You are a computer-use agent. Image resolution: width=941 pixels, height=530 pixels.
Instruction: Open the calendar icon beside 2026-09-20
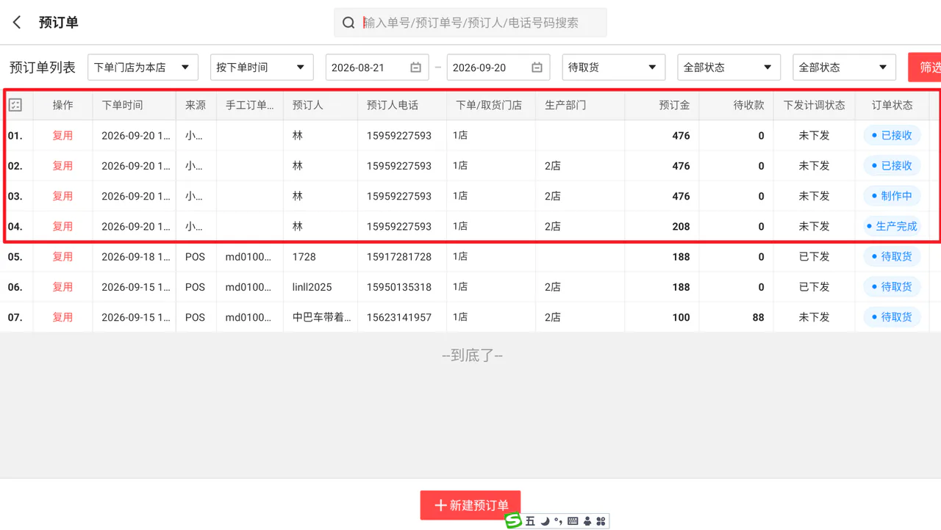tap(537, 68)
